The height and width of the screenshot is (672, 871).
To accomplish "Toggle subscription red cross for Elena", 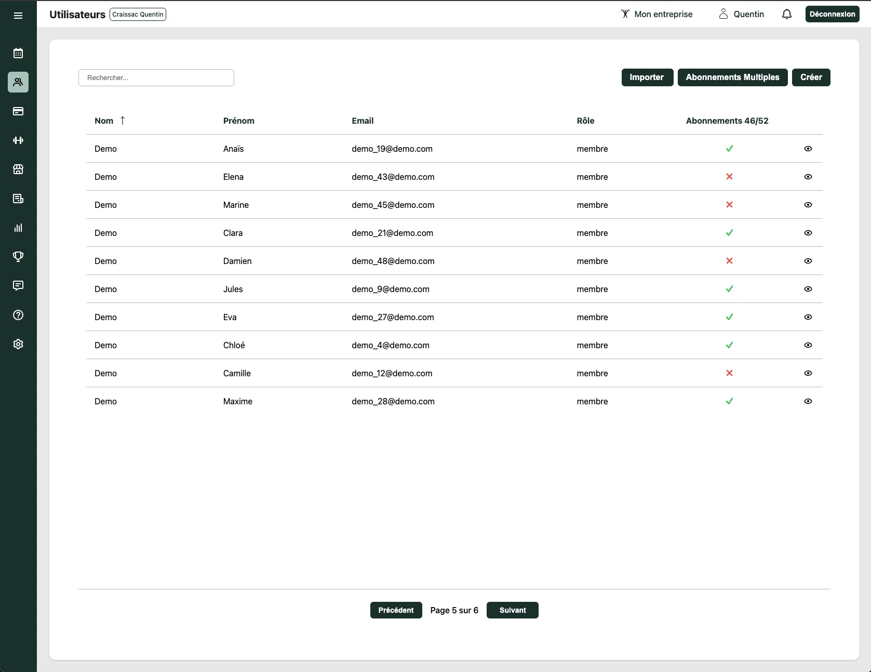I will click(x=729, y=177).
